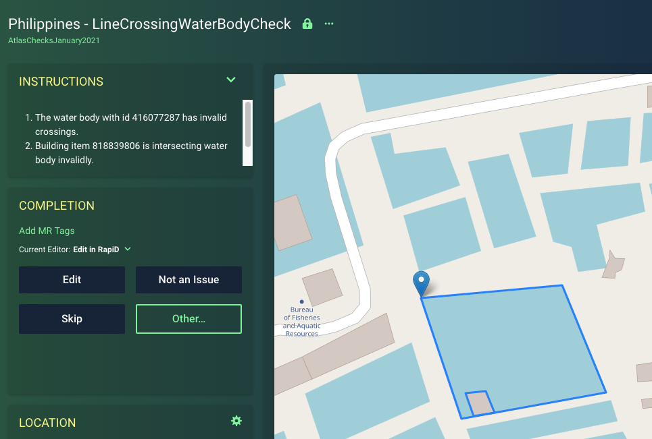Mark the task as Not an Issue
This screenshot has width=652, height=439.
coord(189,279)
